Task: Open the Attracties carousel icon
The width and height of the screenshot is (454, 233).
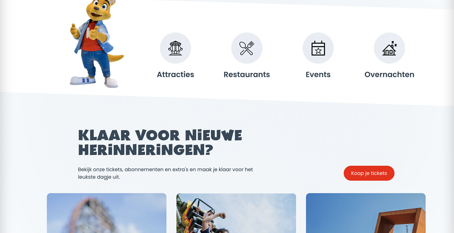Action: click(x=175, y=48)
